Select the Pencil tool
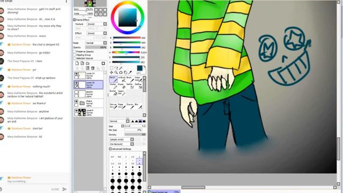Viewport: 343px width, 193px height. (113, 79)
